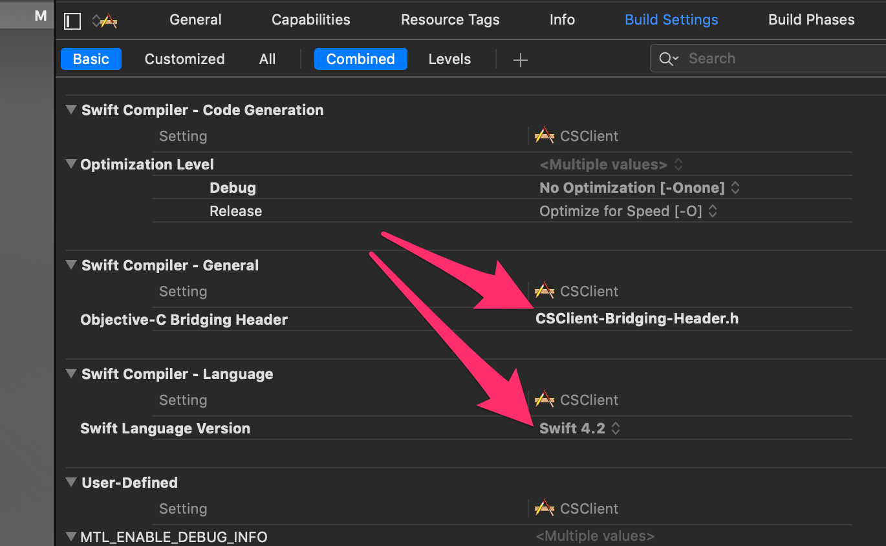Click the M app window icon
886x546 pixels.
41,15
